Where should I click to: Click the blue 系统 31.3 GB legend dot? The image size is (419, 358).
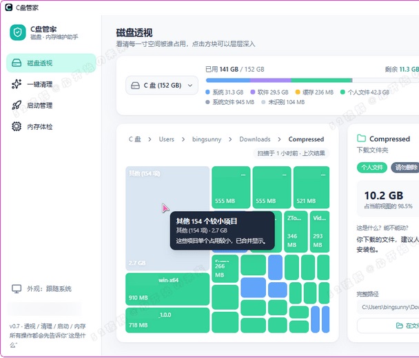click(x=207, y=92)
